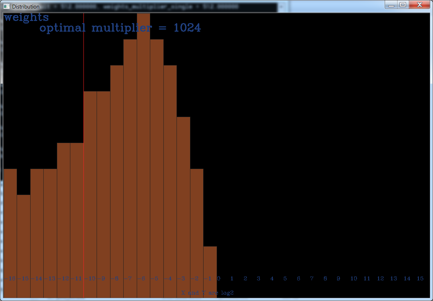Screen dimensions: 433x301
Task: Click the positive x-axis label 15
Action: tap(420, 279)
